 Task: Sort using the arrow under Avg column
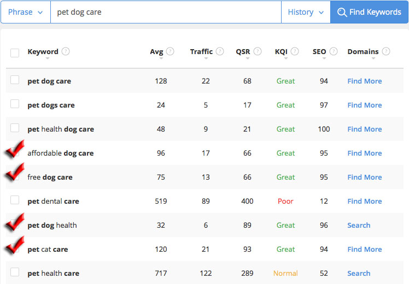pyautogui.click(x=161, y=58)
